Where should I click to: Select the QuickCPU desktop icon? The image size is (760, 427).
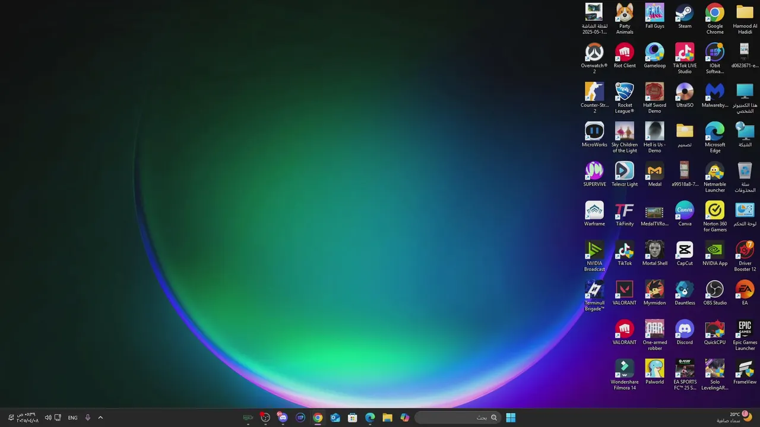(715, 333)
